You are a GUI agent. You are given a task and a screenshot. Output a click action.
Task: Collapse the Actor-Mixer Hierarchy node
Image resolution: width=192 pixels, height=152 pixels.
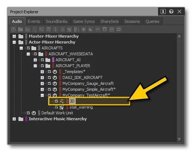point(14,42)
